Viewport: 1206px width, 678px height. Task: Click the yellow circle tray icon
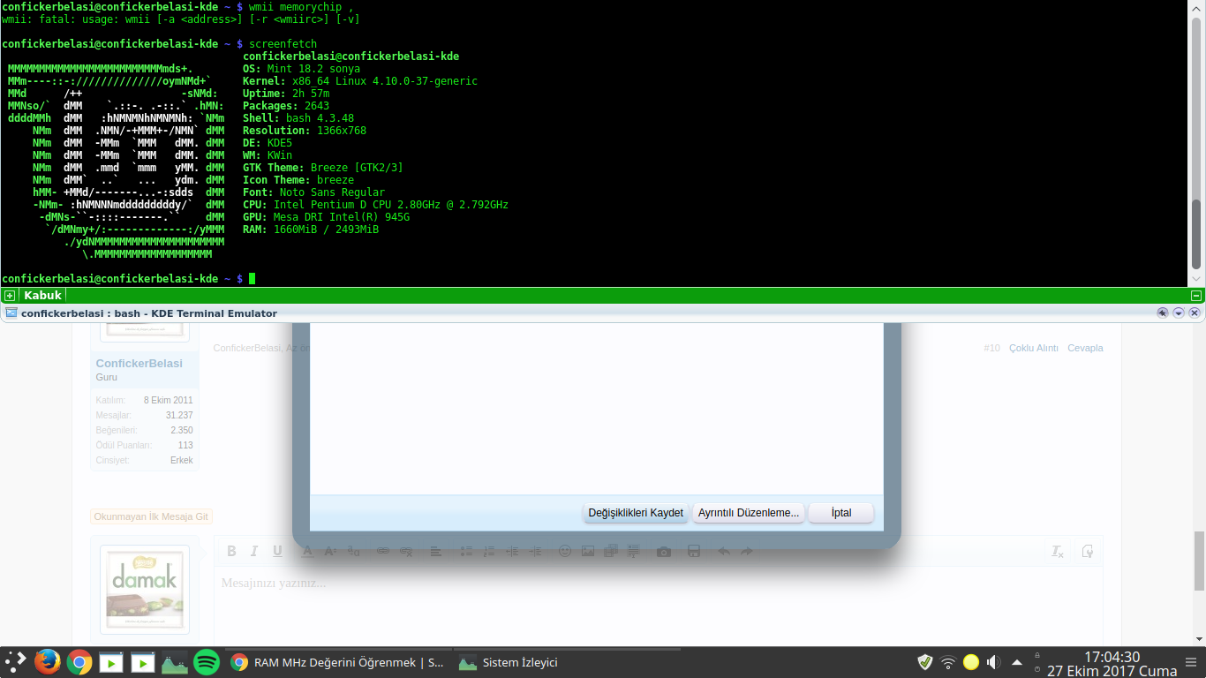[x=971, y=662]
